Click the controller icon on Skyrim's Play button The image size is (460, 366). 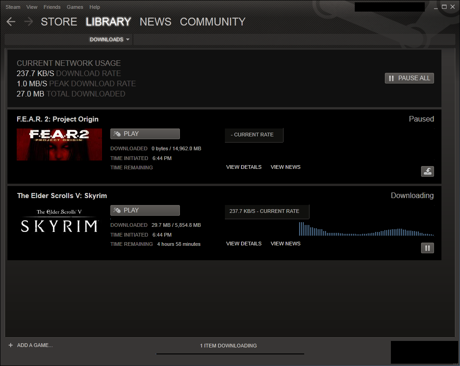tap(117, 210)
